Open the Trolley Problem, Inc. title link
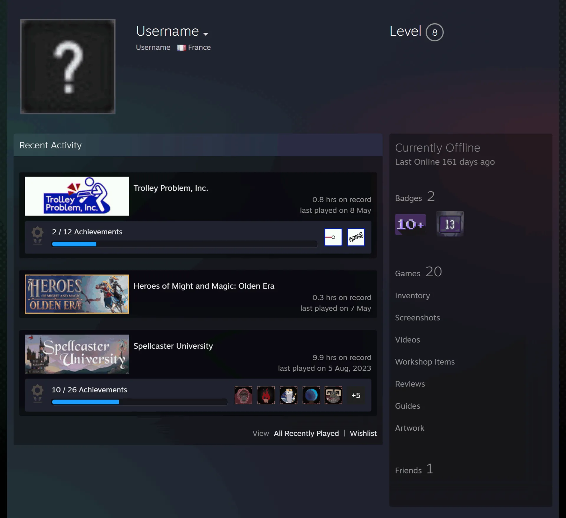This screenshot has width=566, height=518. 171,188
